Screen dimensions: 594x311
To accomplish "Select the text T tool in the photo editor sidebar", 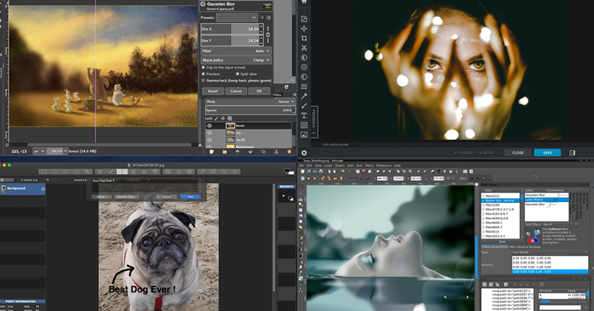I will pos(304,116).
